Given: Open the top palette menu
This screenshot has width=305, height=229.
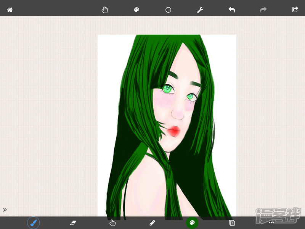Looking at the screenshot, I should tap(136, 10).
